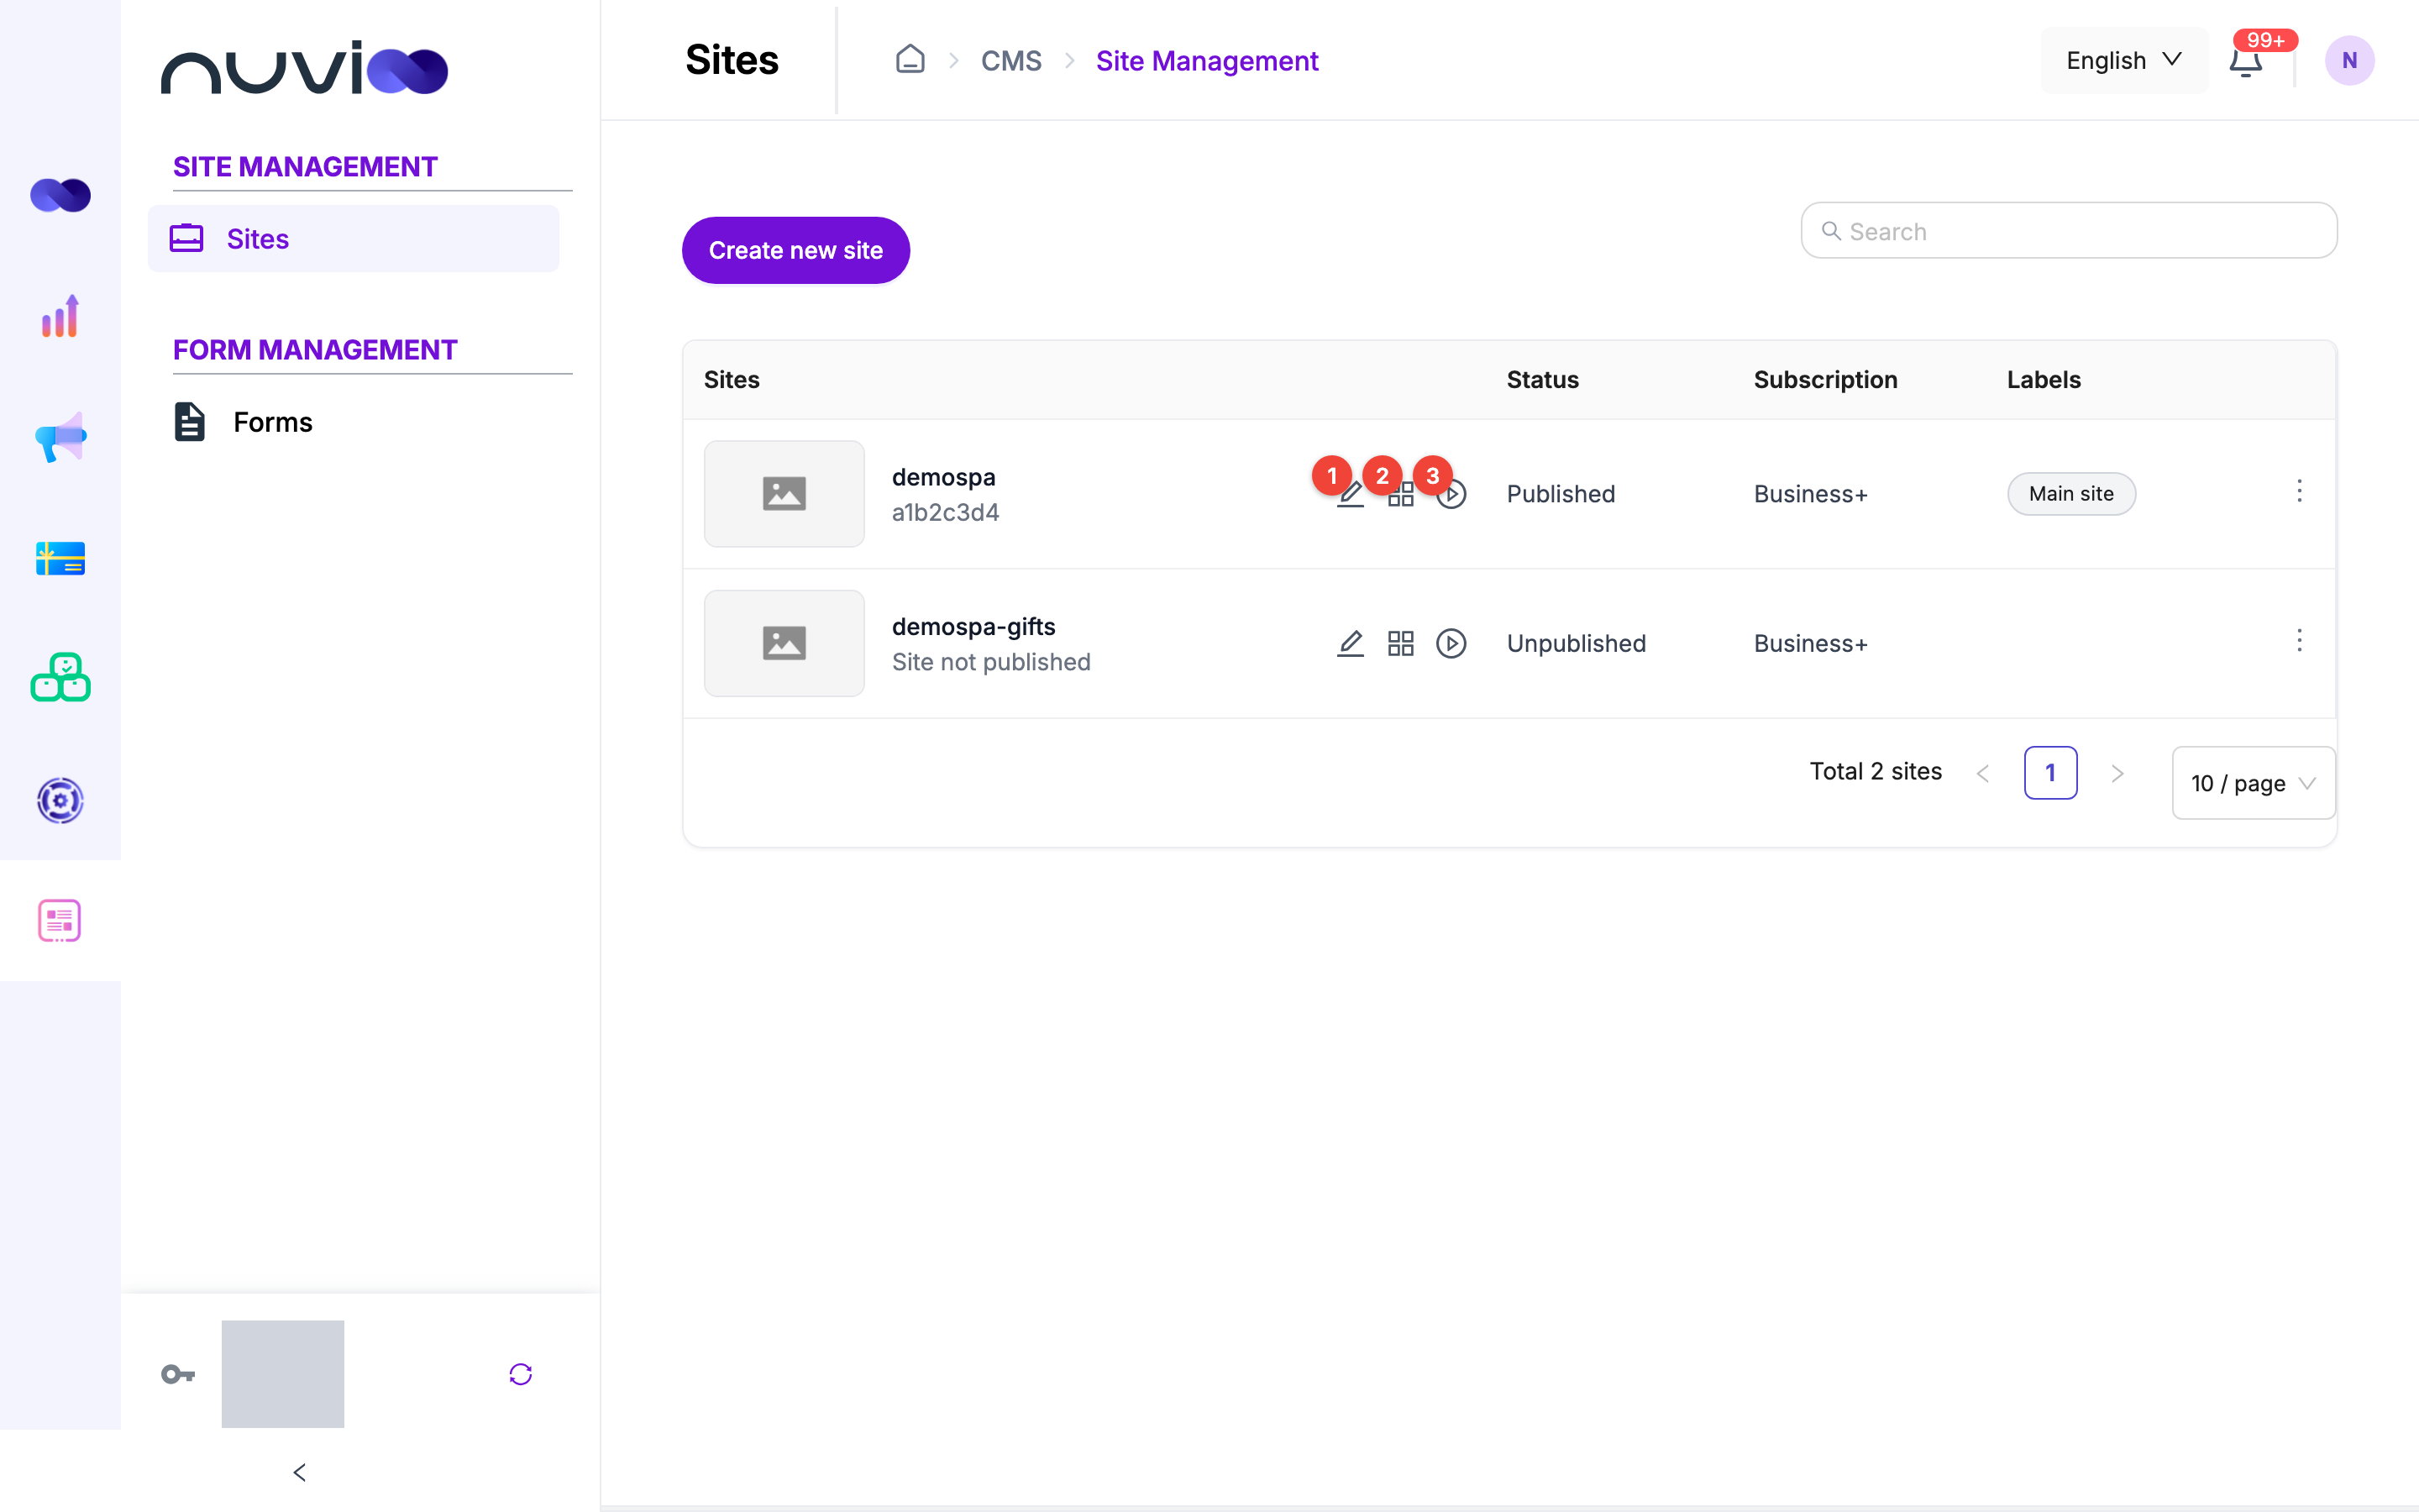
Task: Click the key icon in sidebar footer
Action: click(x=178, y=1374)
